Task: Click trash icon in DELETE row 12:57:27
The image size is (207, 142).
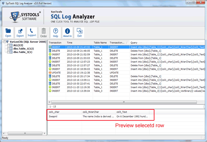Action: [50, 65]
